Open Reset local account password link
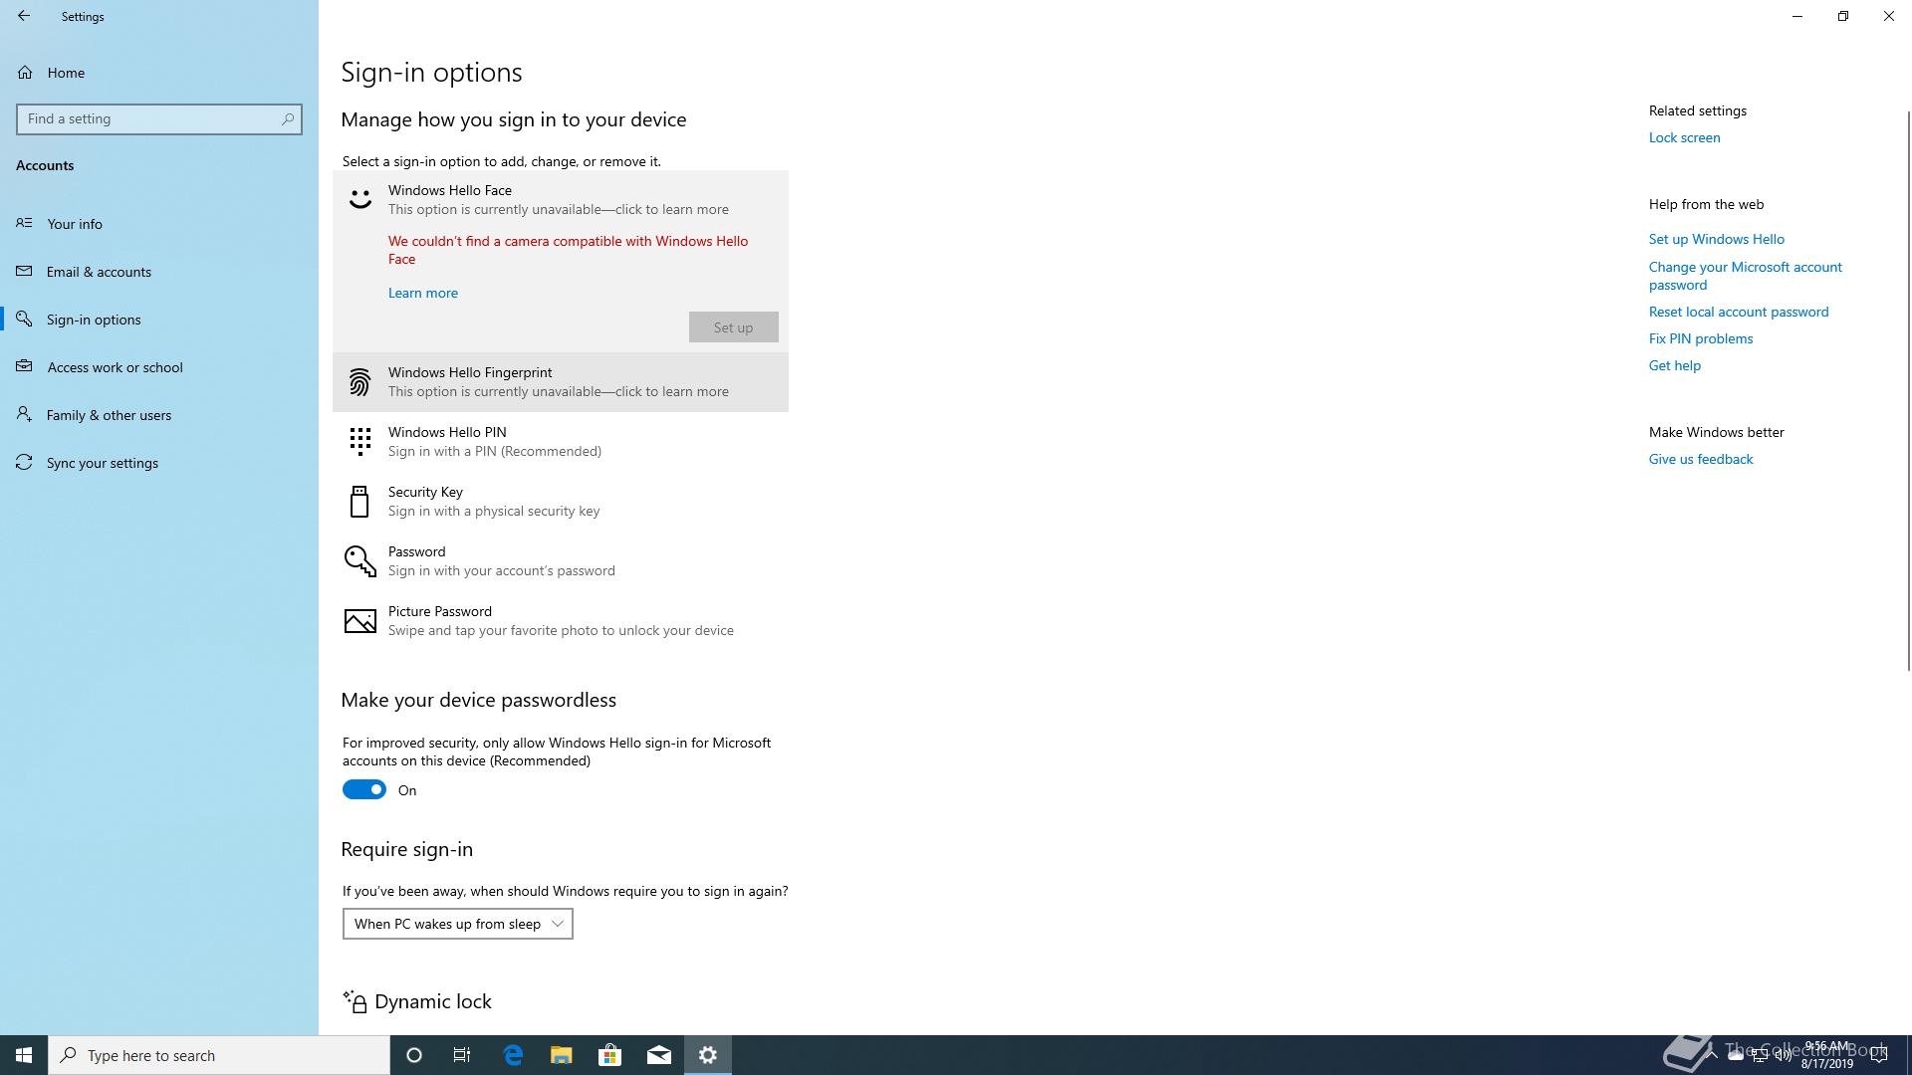This screenshot has width=1912, height=1075. (1739, 312)
